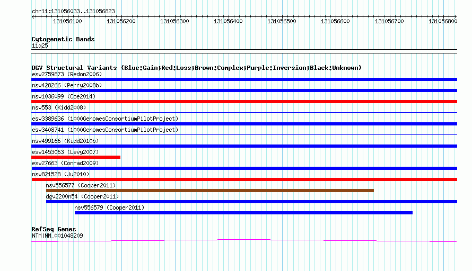
Task: Open the nsv1036099 (Coe2014) variant label
Action: pos(64,96)
